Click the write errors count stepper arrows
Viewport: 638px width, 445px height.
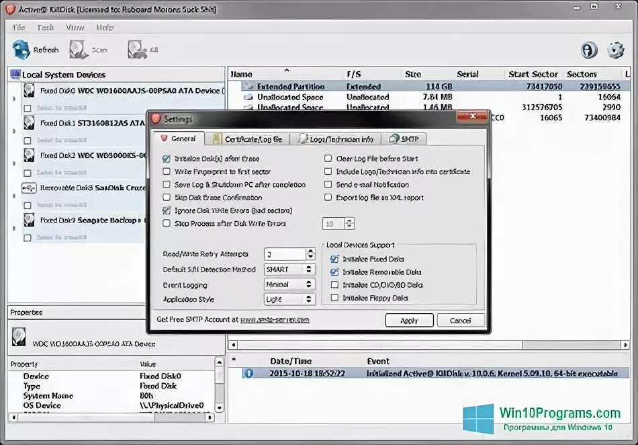pos(349,224)
